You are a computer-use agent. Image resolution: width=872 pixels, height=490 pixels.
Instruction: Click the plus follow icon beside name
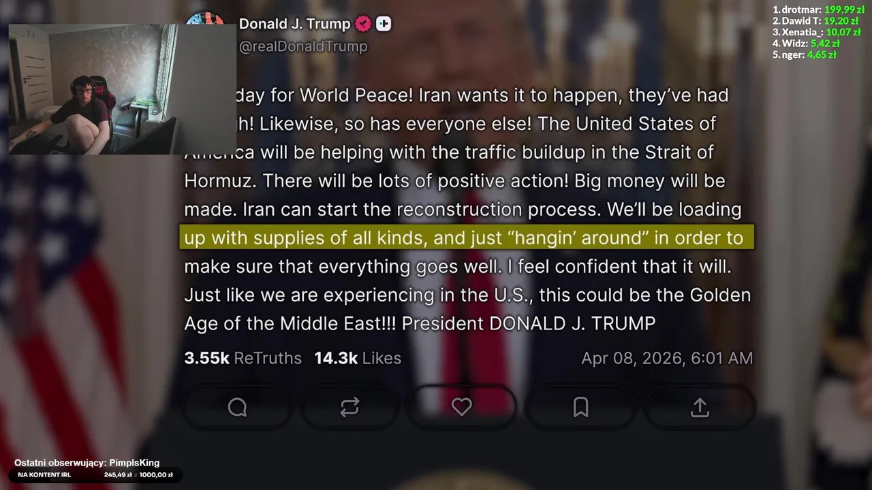point(384,24)
